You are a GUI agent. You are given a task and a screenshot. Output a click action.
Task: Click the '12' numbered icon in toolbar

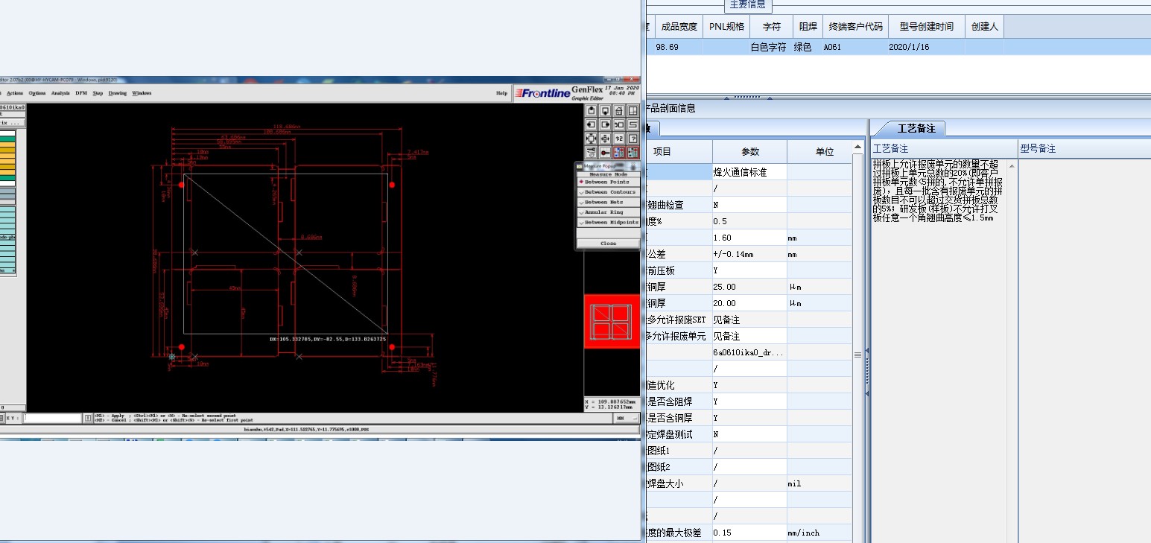[619, 139]
